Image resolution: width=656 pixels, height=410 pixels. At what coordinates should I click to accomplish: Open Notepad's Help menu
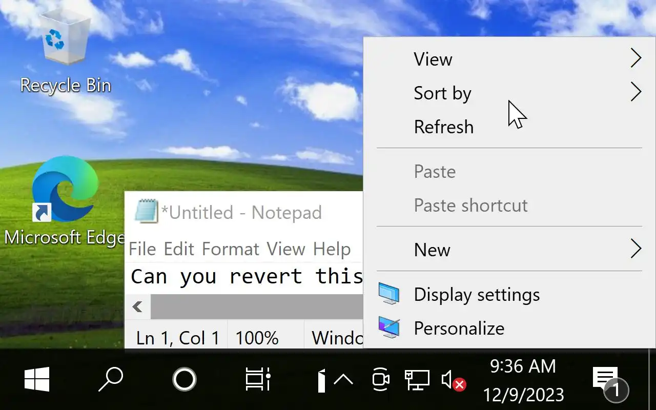332,249
